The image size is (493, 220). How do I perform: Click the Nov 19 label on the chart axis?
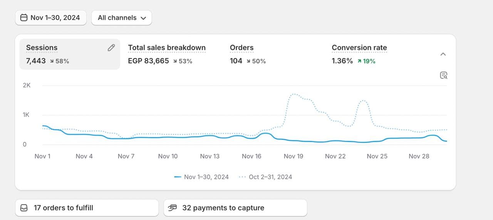pyautogui.click(x=293, y=156)
